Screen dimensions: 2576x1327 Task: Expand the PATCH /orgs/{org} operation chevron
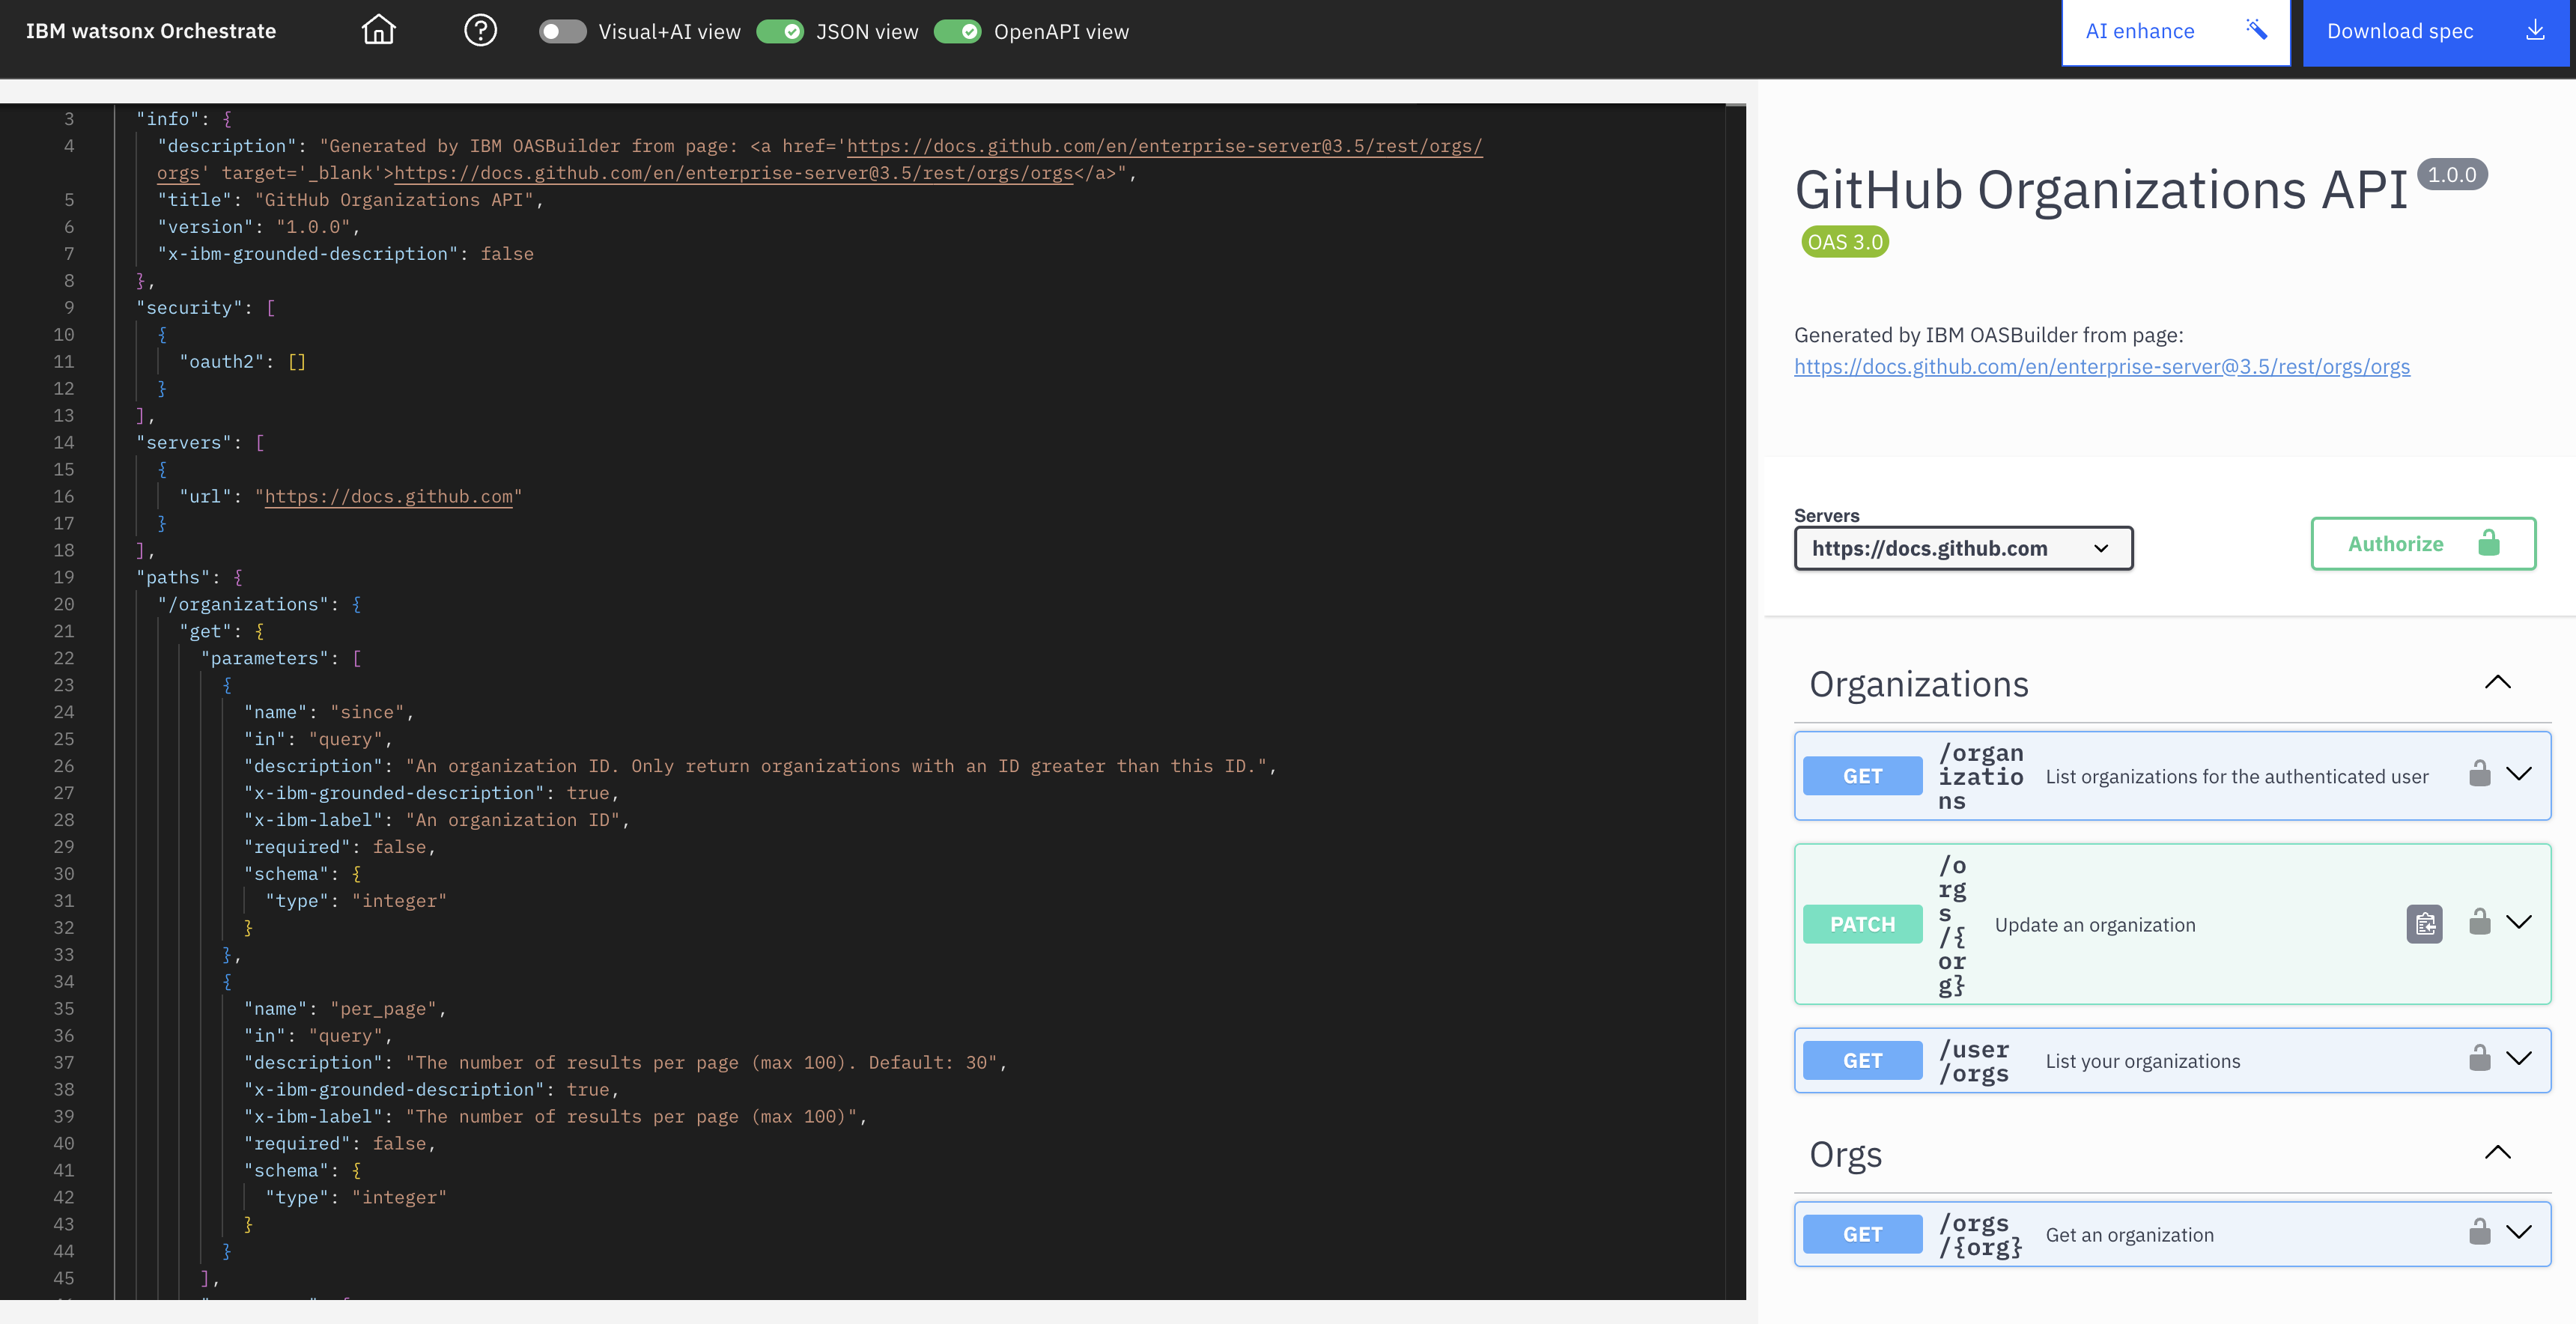click(2519, 923)
